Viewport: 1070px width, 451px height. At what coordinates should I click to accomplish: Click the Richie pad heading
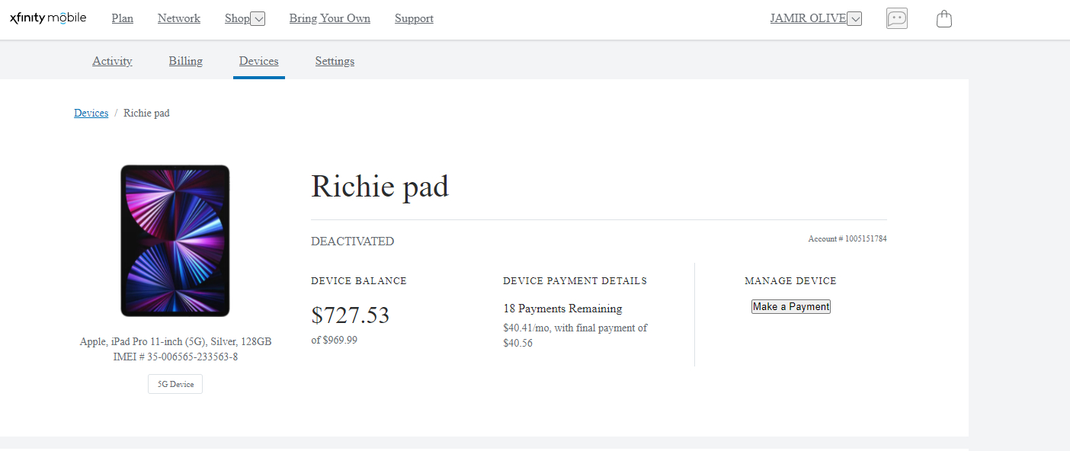(380, 186)
